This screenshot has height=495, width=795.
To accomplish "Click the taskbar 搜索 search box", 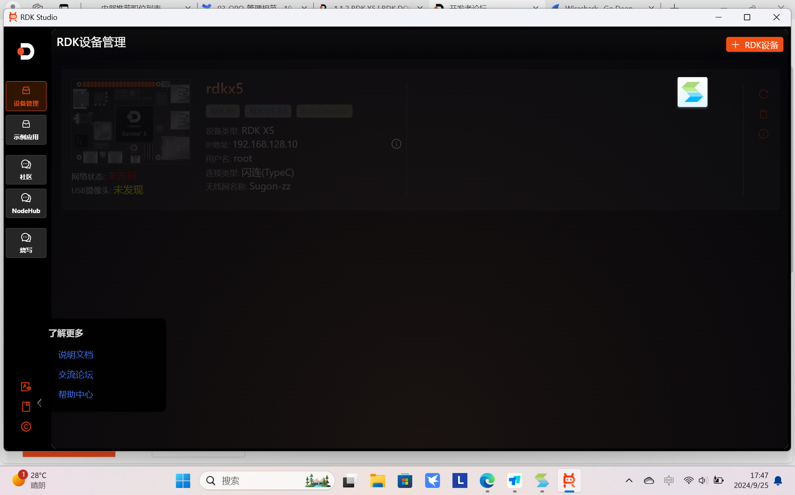I will click(267, 481).
